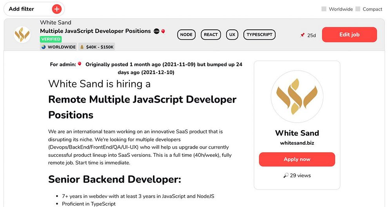Select the NODE tag
This screenshot has height=207, width=392.
(x=186, y=34)
